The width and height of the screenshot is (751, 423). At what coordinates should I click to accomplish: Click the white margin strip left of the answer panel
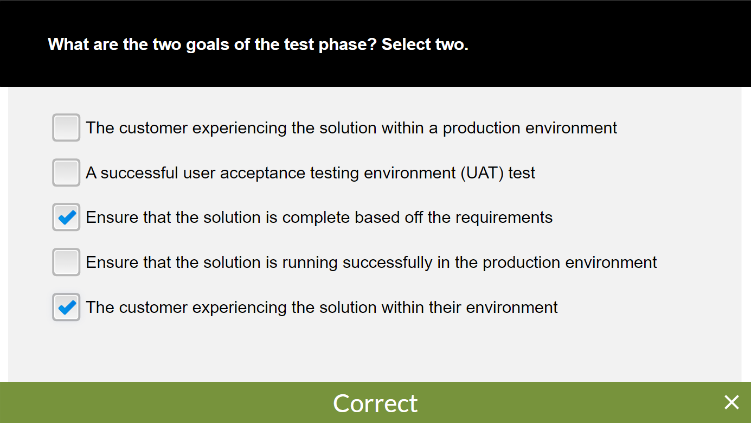tap(4, 233)
